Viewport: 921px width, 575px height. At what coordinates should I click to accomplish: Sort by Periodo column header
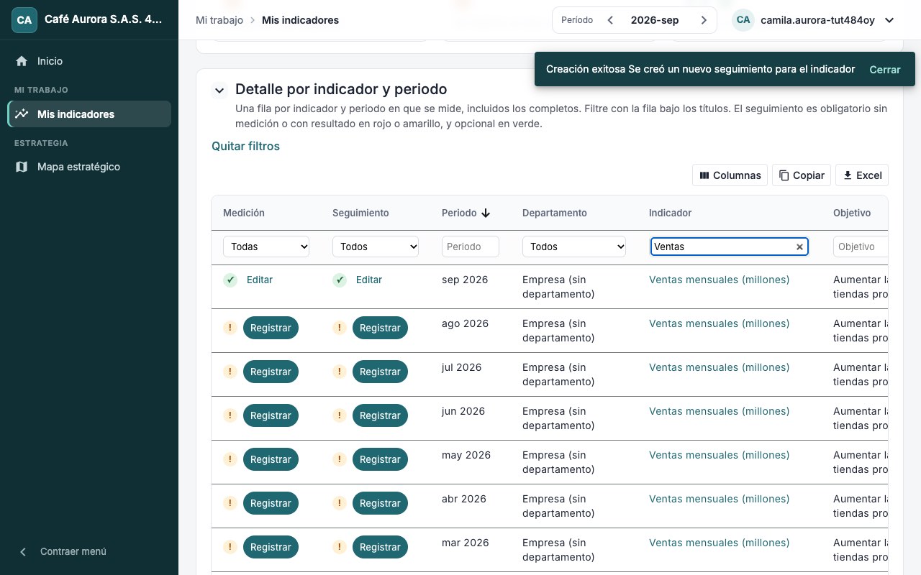point(466,213)
